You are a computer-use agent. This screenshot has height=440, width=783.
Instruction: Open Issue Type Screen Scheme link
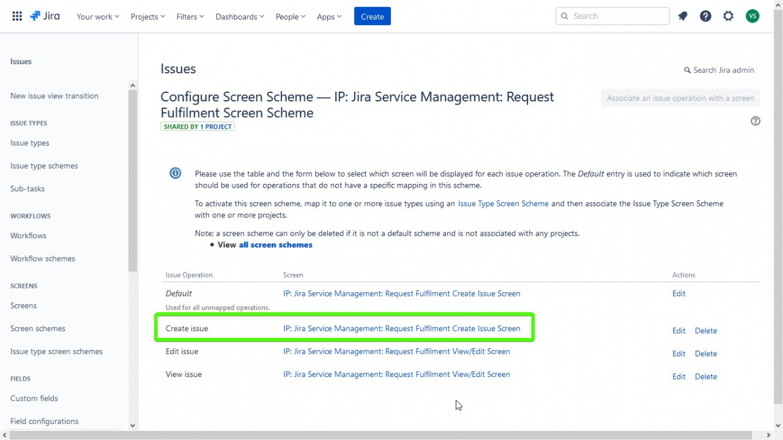503,204
